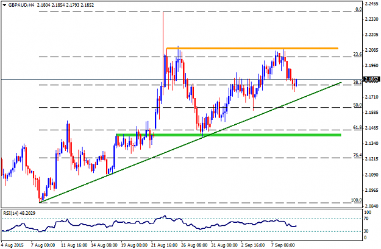Click the 2.1960 price scale value
This screenshot has height=249, width=381.
372,66
